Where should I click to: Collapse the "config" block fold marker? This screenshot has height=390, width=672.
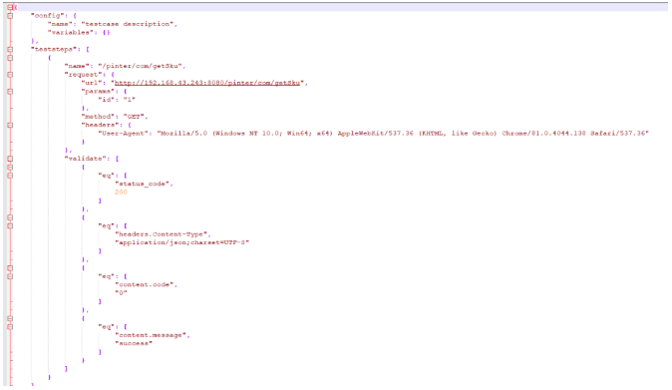point(10,15)
